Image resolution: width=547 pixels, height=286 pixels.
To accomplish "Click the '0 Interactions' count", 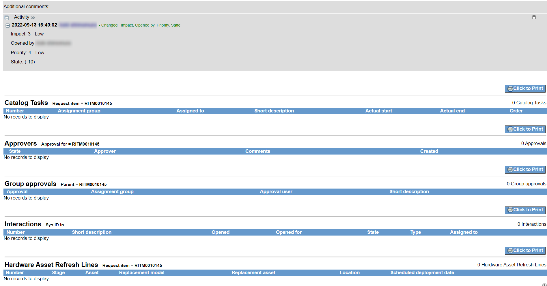I will [x=532, y=224].
